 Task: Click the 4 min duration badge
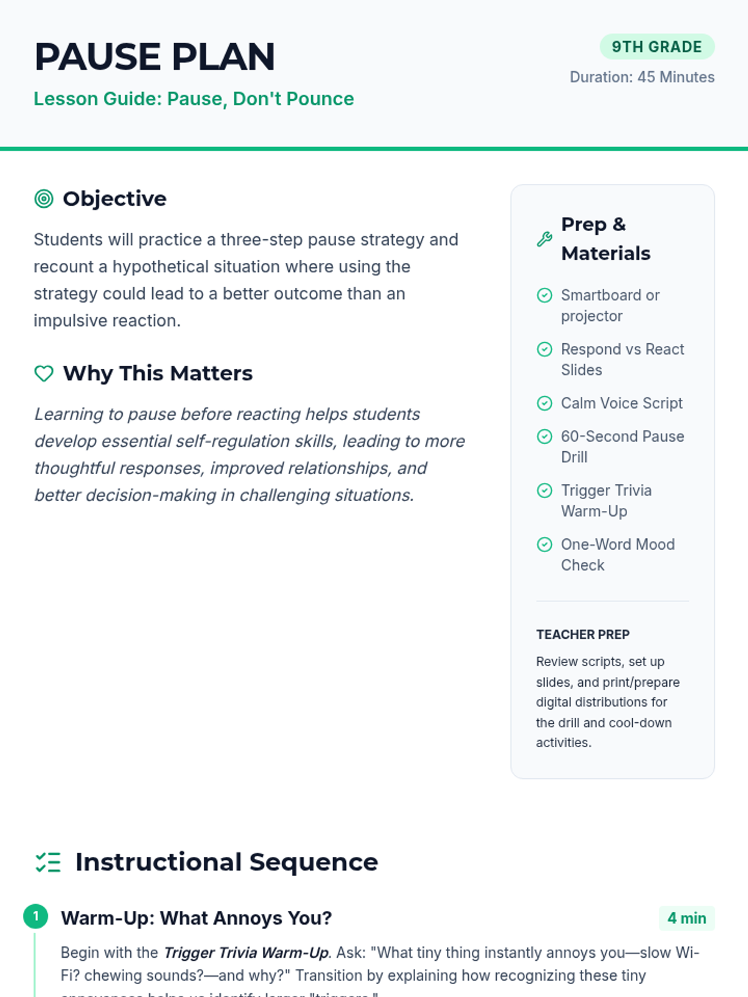(686, 918)
